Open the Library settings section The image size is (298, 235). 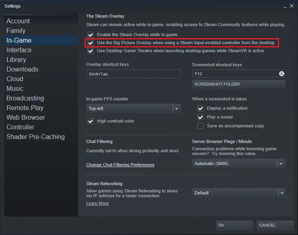coord(41,60)
